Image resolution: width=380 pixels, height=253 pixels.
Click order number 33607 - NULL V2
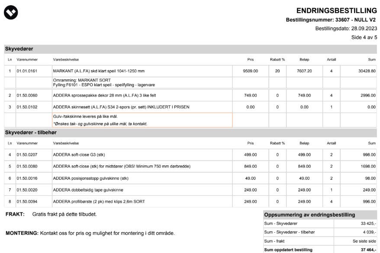click(355, 20)
